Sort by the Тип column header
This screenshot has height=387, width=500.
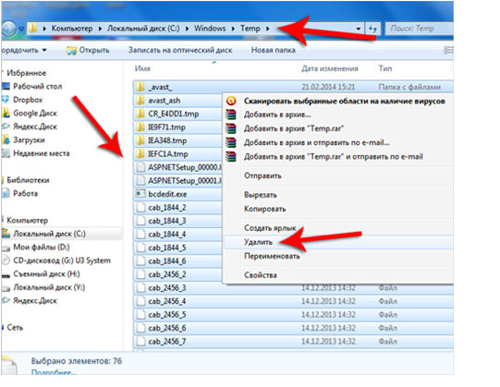point(385,68)
